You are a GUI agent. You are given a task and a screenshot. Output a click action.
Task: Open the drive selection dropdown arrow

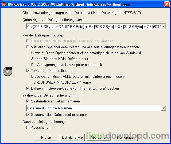[164, 27]
